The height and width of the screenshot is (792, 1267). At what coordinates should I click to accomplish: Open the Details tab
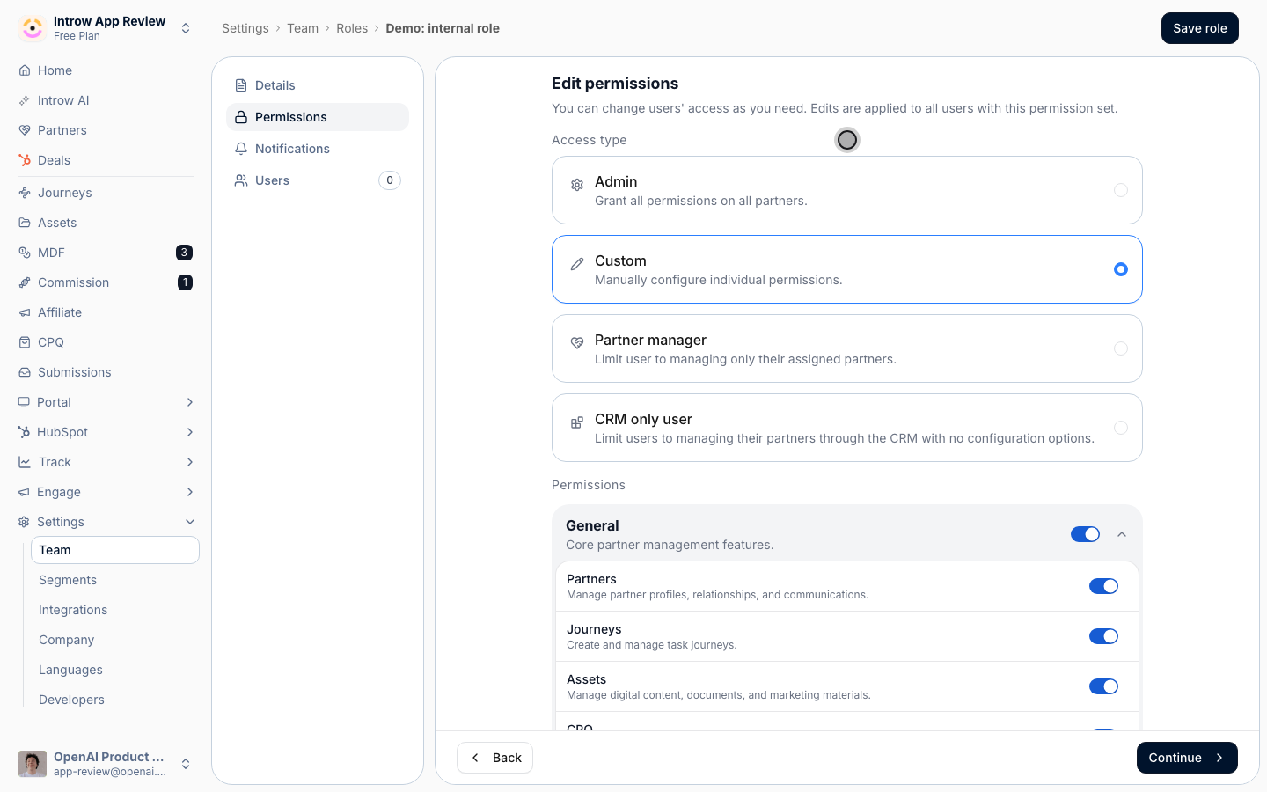(x=318, y=85)
